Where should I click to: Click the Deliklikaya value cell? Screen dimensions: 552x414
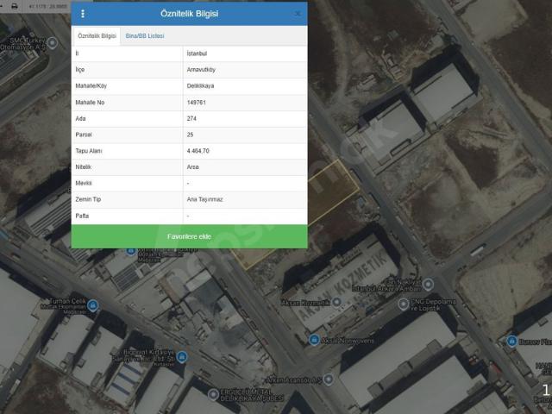click(x=245, y=86)
